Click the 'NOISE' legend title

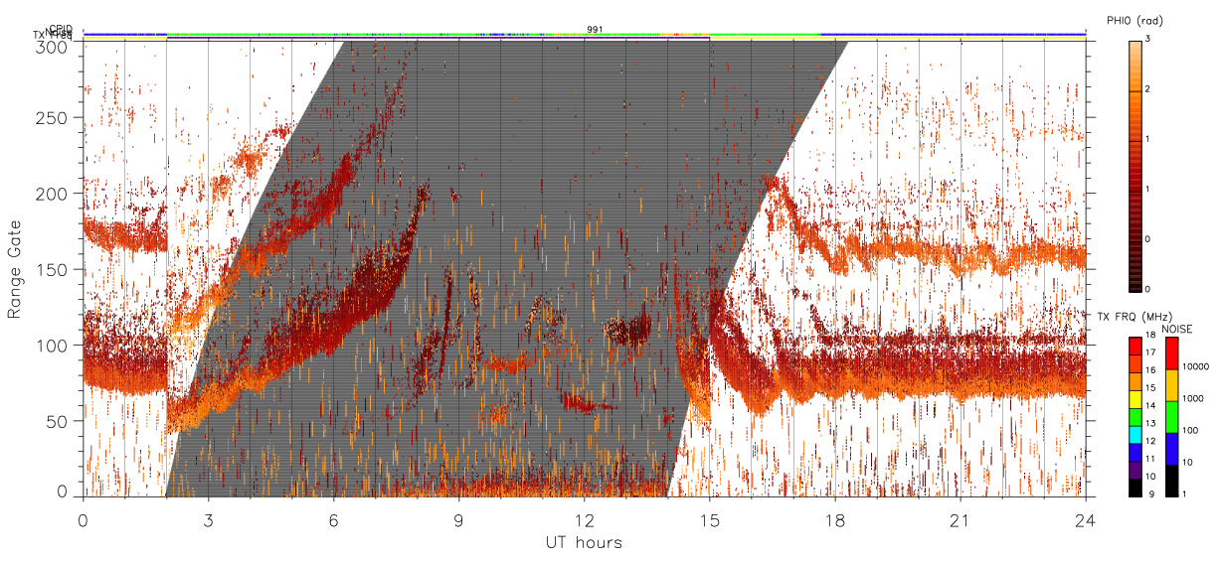1177,328
